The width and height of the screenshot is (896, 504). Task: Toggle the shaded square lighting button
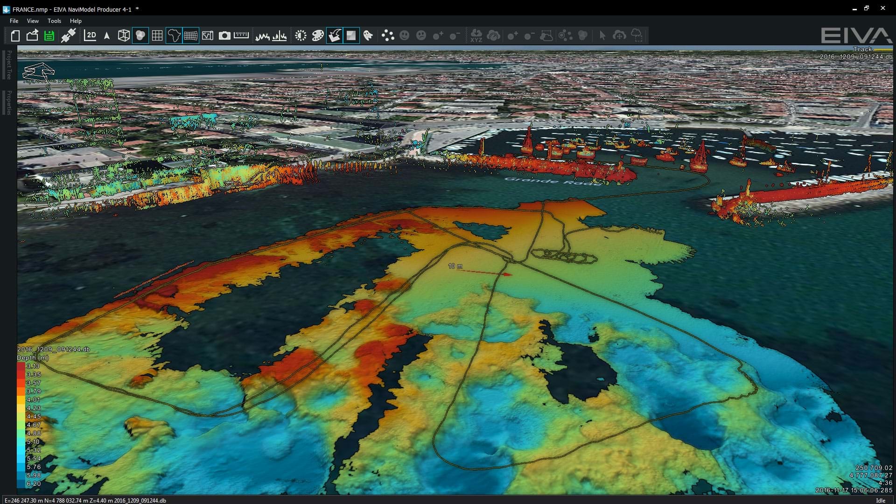point(351,35)
